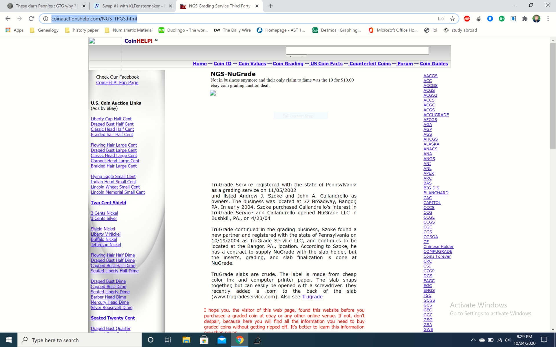
Task: Open The Daily Wire bookmark
Action: pos(232,30)
